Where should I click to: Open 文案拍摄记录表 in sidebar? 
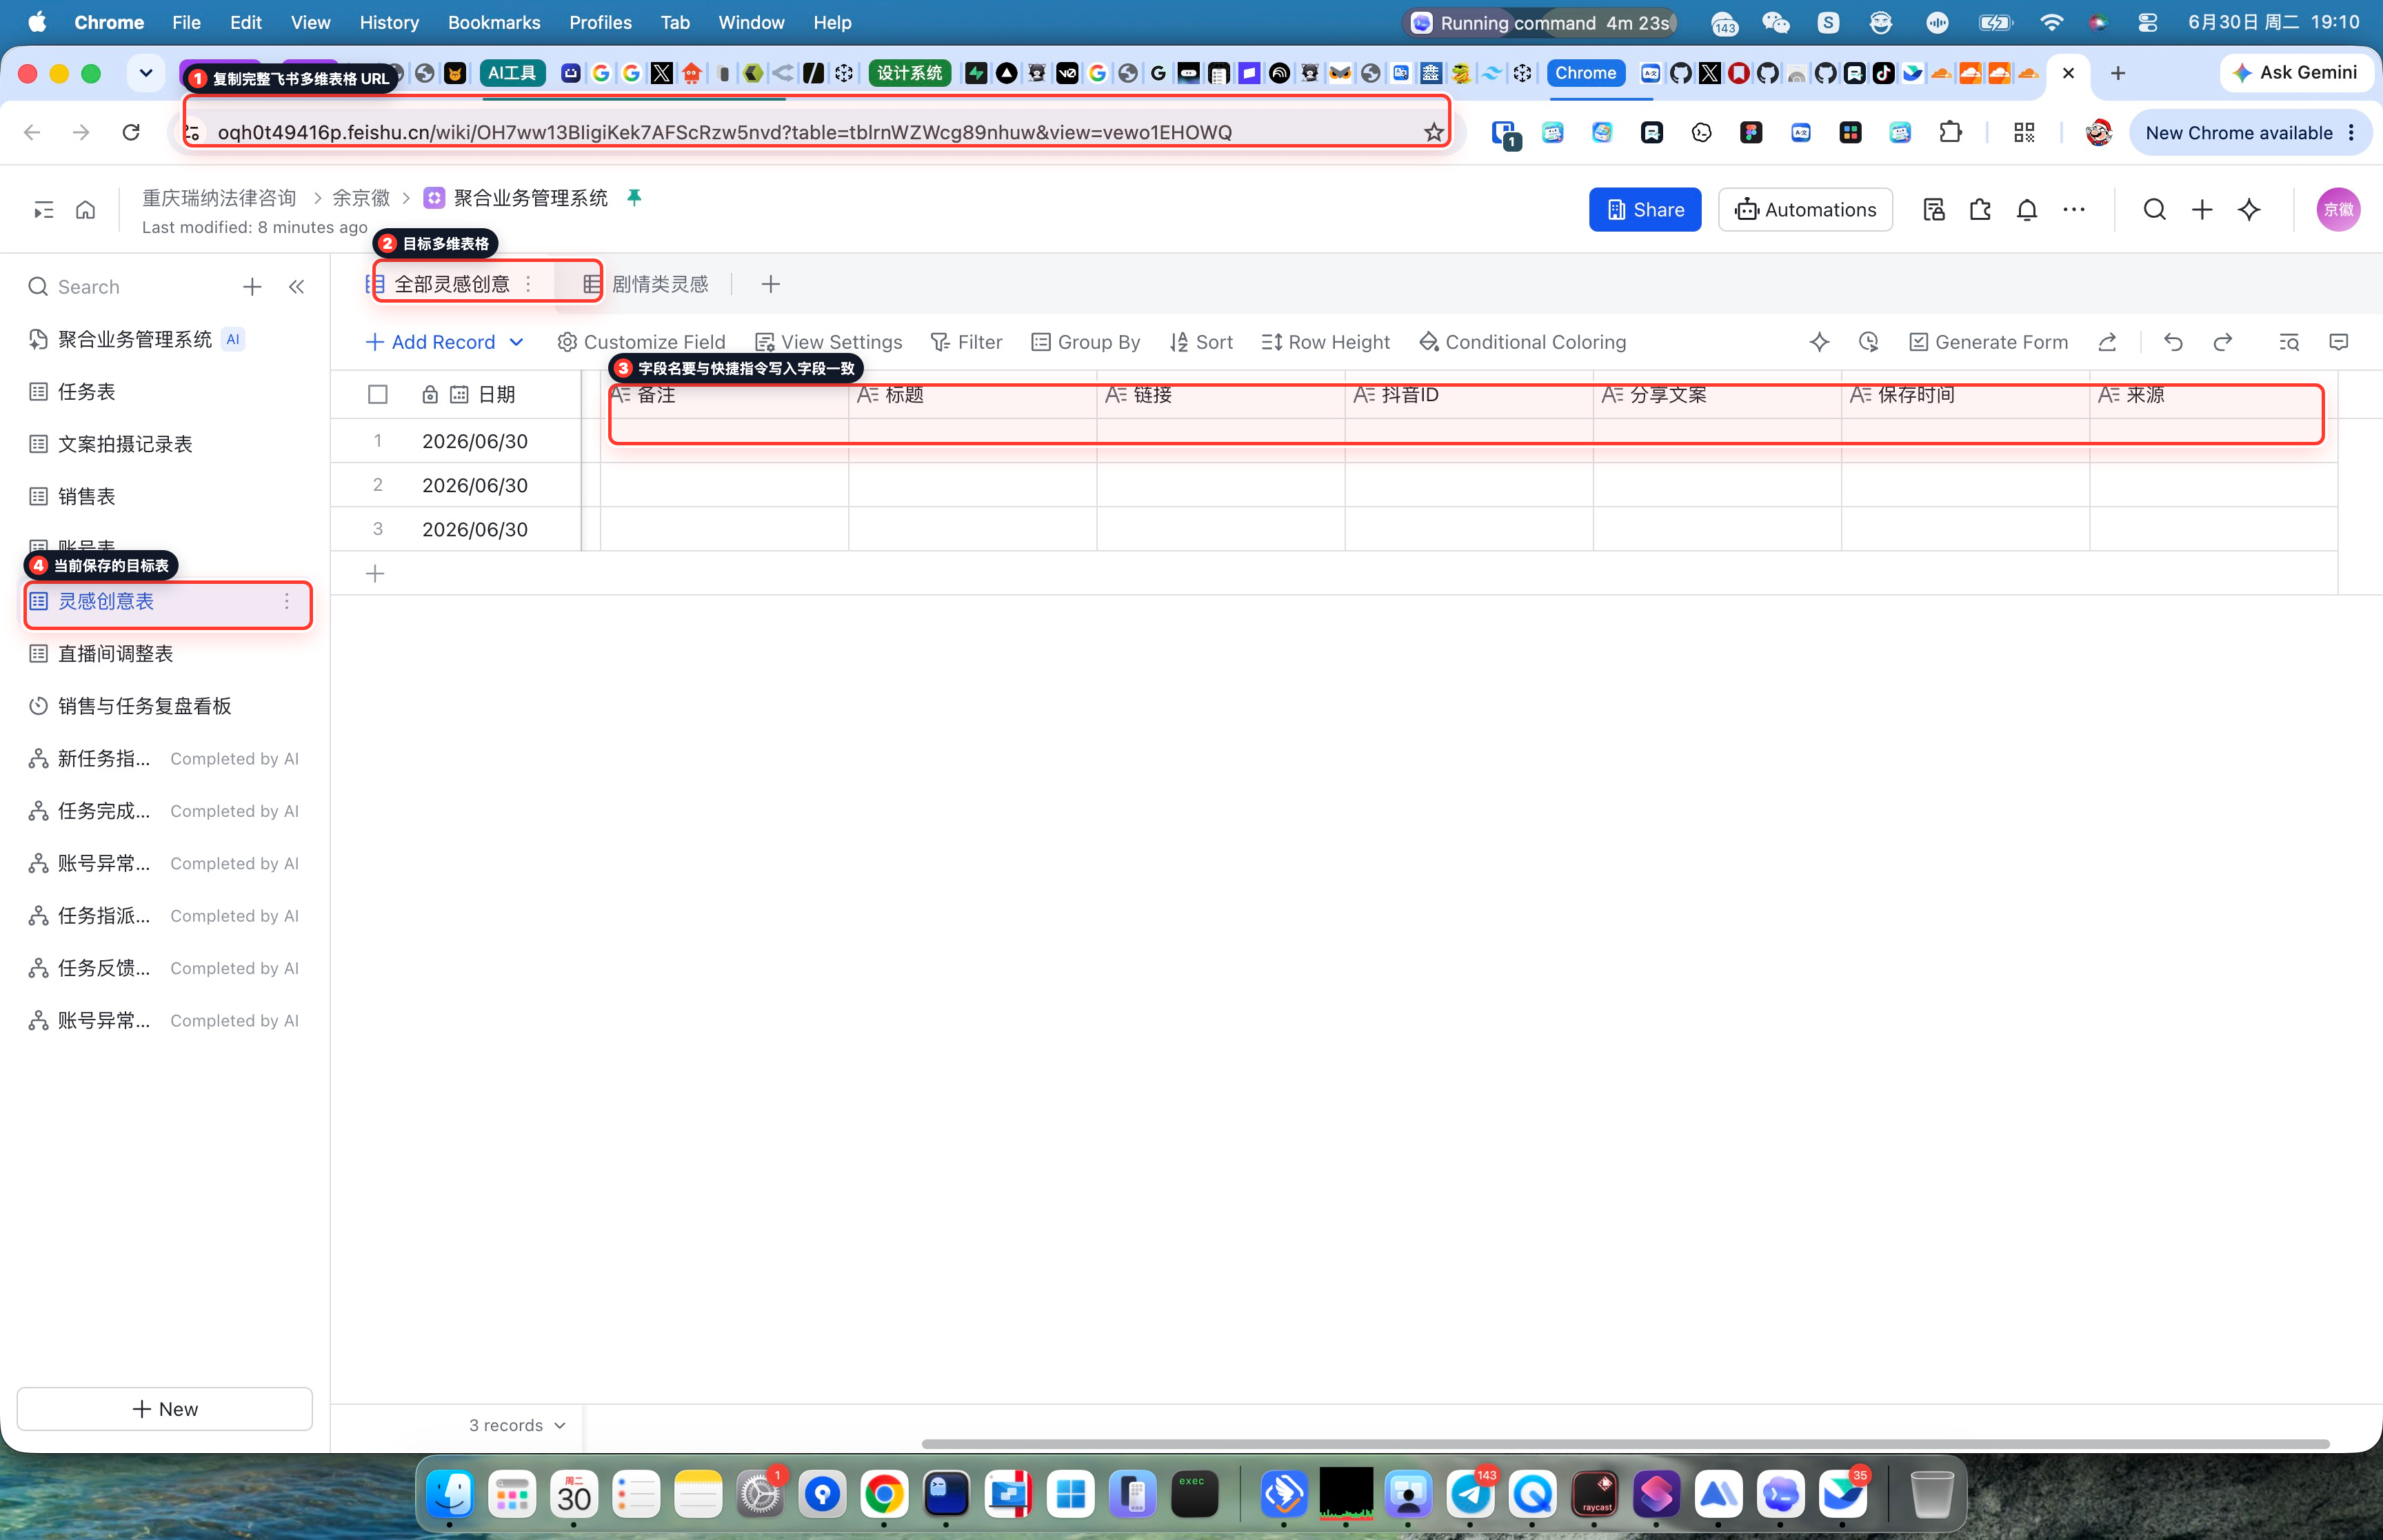tap(165, 444)
